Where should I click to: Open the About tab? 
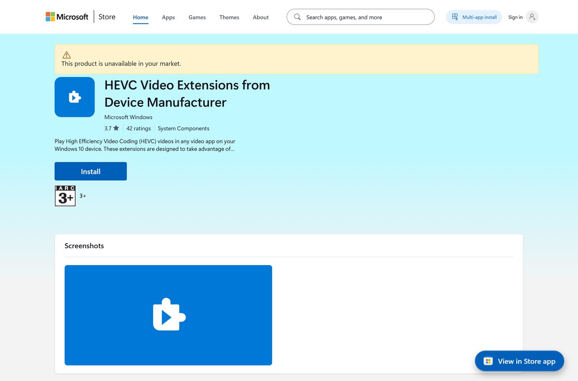[x=261, y=17]
